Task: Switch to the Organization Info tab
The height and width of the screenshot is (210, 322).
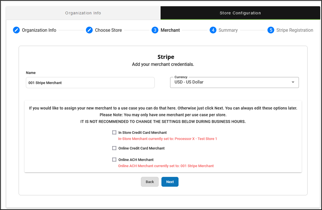Action: 83,13
